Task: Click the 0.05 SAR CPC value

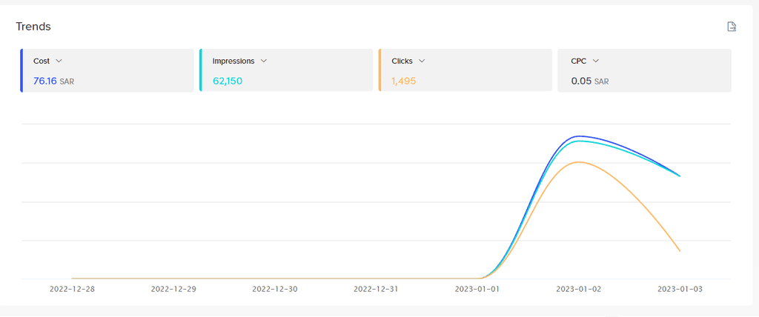Action: [589, 81]
